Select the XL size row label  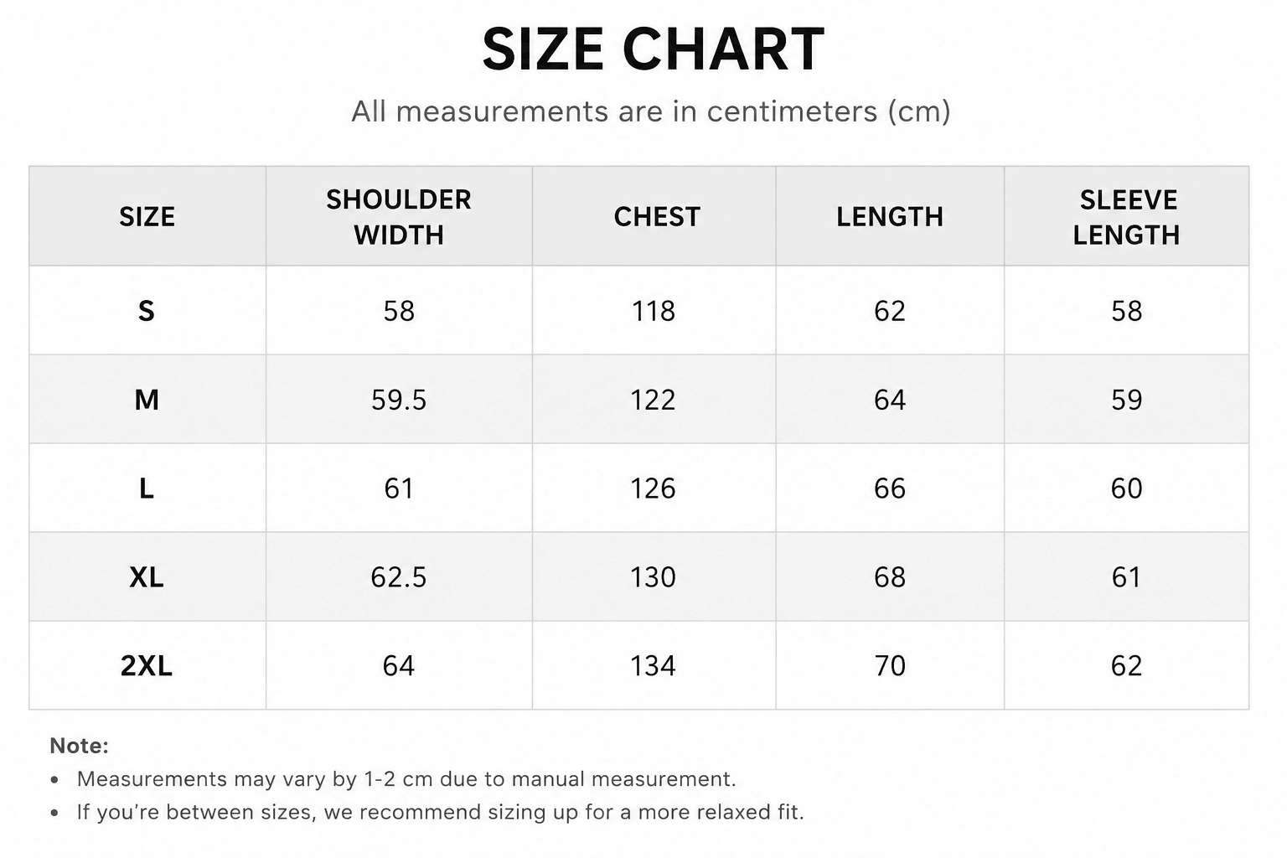pyautogui.click(x=147, y=577)
